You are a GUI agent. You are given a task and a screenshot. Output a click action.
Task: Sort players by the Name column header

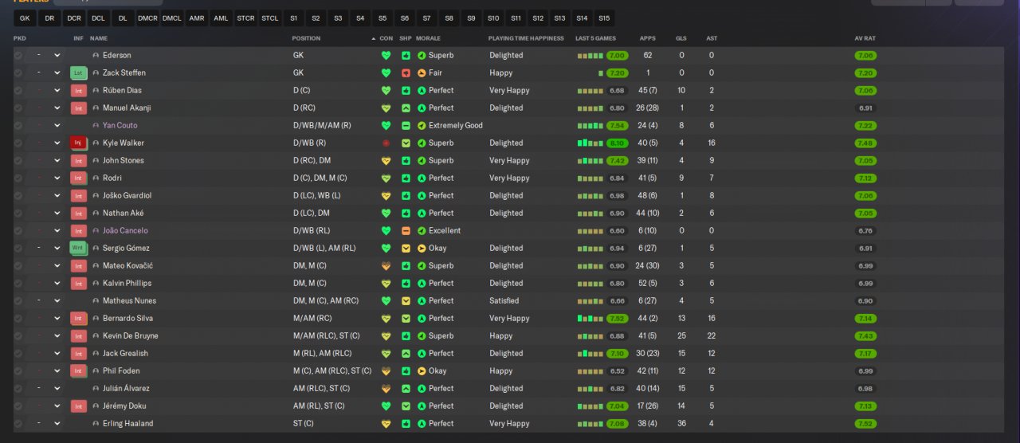tap(99, 38)
